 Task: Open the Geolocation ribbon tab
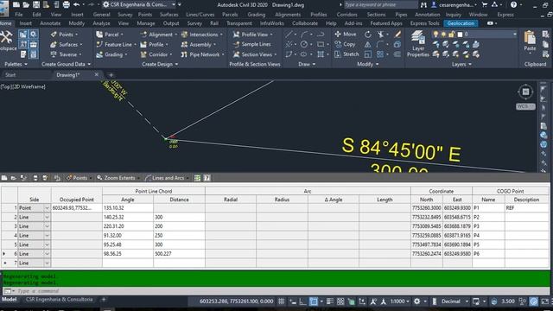pos(461,23)
